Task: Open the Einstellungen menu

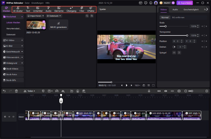Action: coord(37,3)
